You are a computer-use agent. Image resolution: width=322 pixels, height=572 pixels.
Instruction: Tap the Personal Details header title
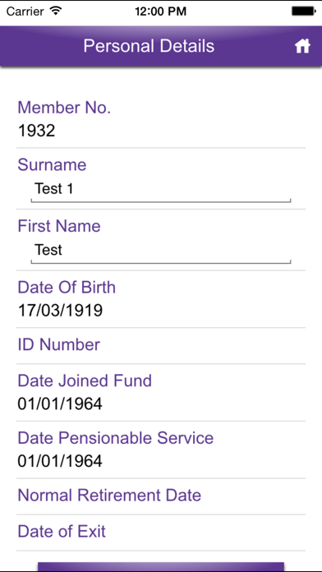[x=149, y=46]
